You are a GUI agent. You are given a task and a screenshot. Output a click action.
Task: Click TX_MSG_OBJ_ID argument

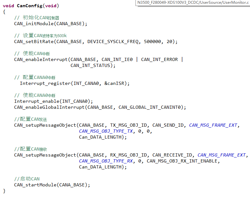coord(129,125)
